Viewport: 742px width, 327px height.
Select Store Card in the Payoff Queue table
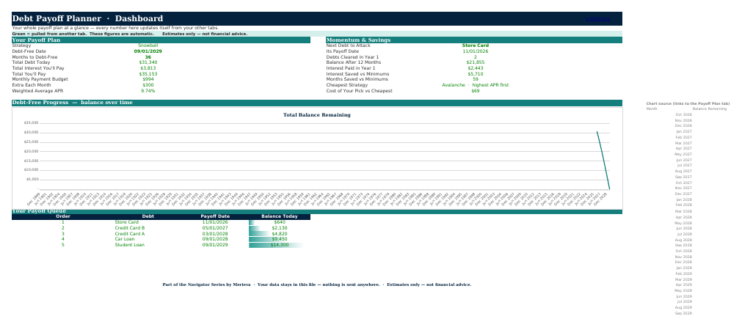click(x=127, y=222)
